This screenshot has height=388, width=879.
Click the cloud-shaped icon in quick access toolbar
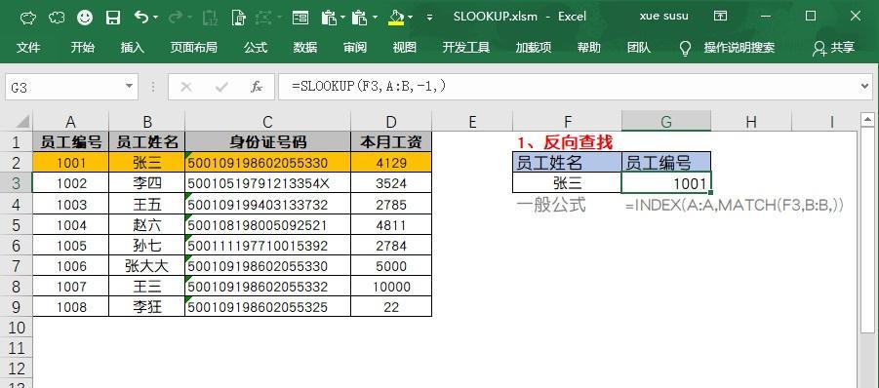(57, 18)
